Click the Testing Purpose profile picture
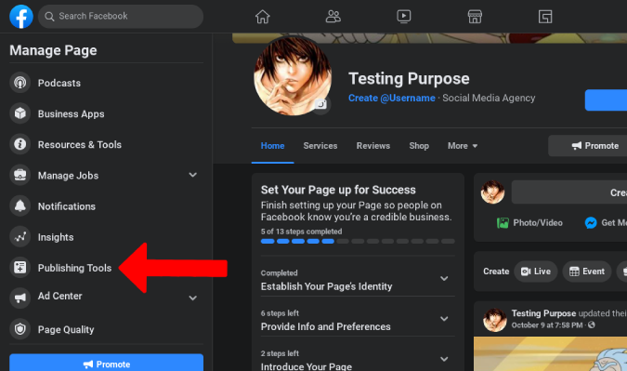The image size is (627, 371). point(293,76)
